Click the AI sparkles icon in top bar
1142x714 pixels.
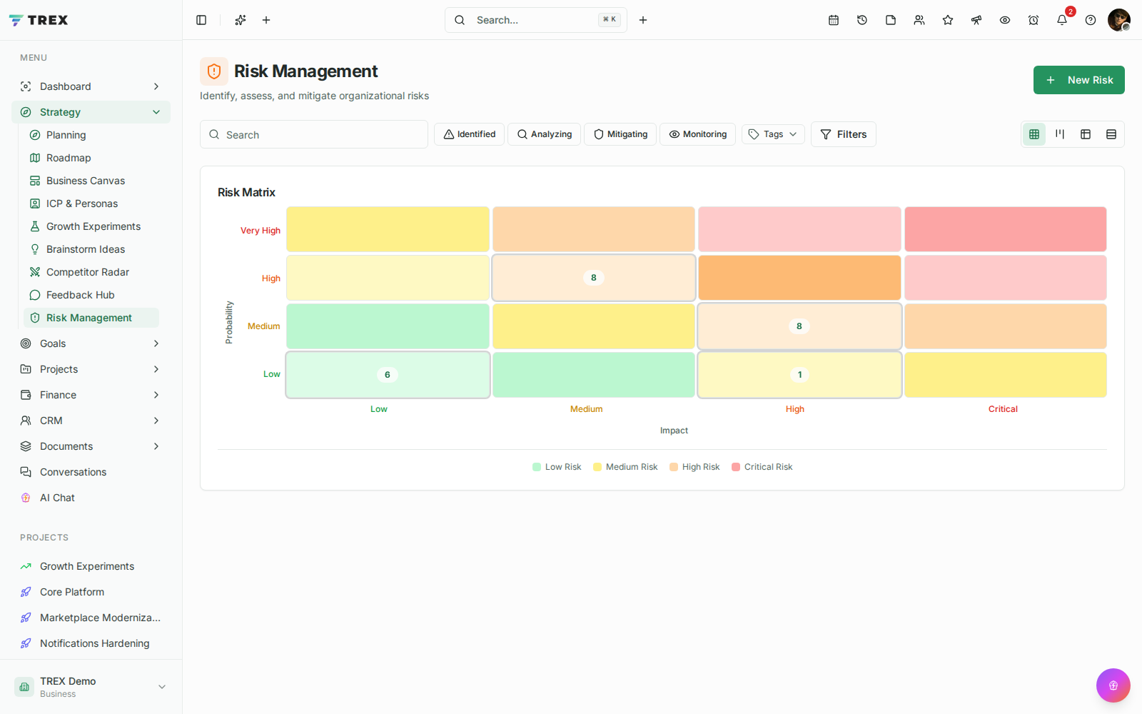[241, 20]
